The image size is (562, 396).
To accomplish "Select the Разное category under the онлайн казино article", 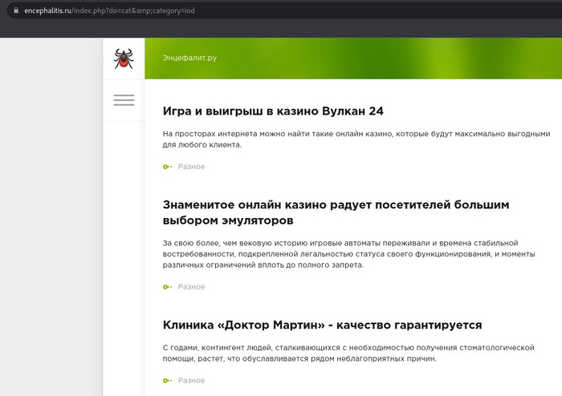I will coord(191,287).
